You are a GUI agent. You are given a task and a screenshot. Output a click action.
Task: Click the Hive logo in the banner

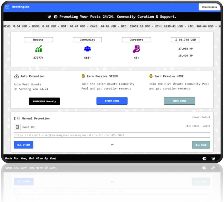click(55, 17)
